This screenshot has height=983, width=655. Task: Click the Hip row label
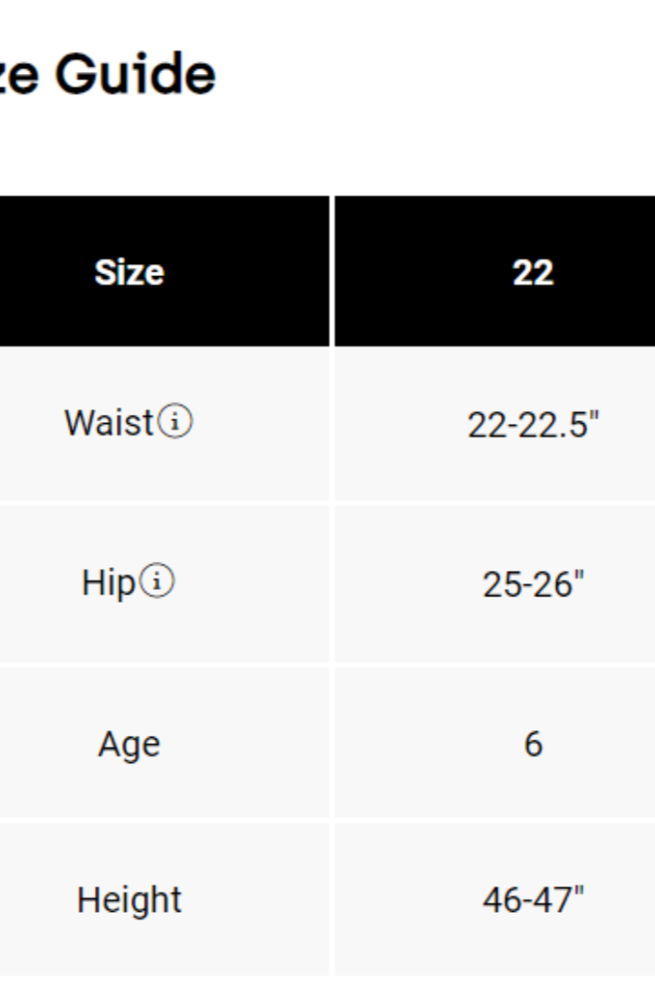109,583
